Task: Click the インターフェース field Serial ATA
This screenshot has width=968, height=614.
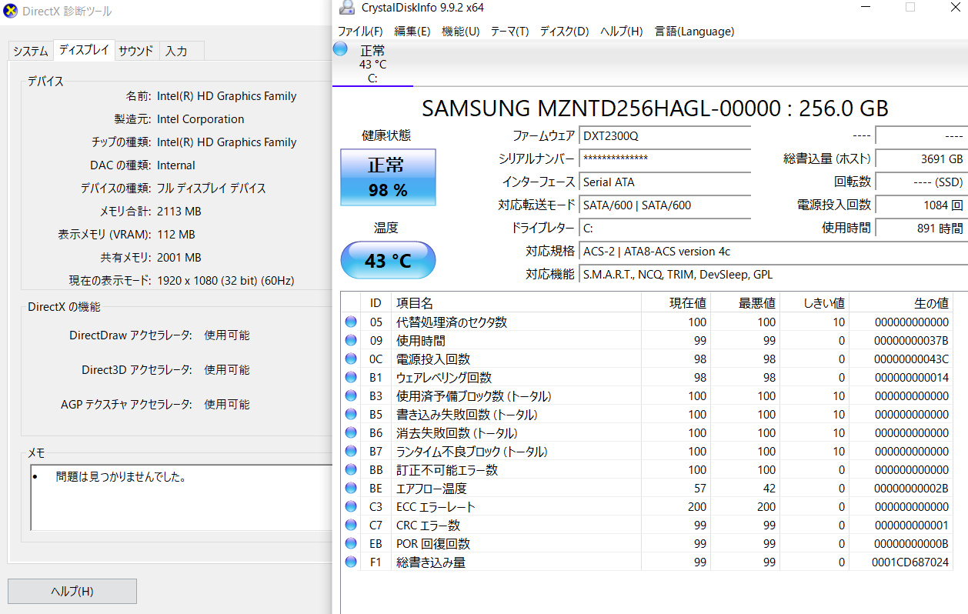Action: [665, 182]
